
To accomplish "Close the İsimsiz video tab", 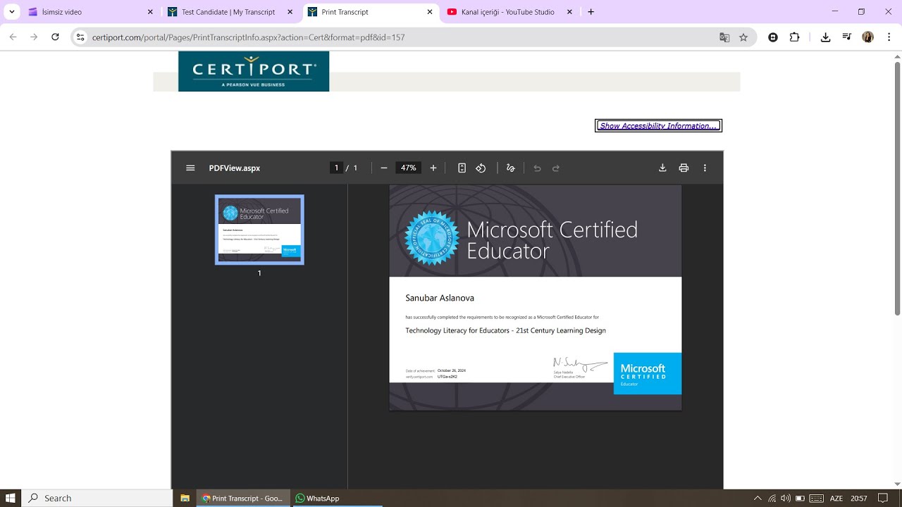I will click(150, 12).
